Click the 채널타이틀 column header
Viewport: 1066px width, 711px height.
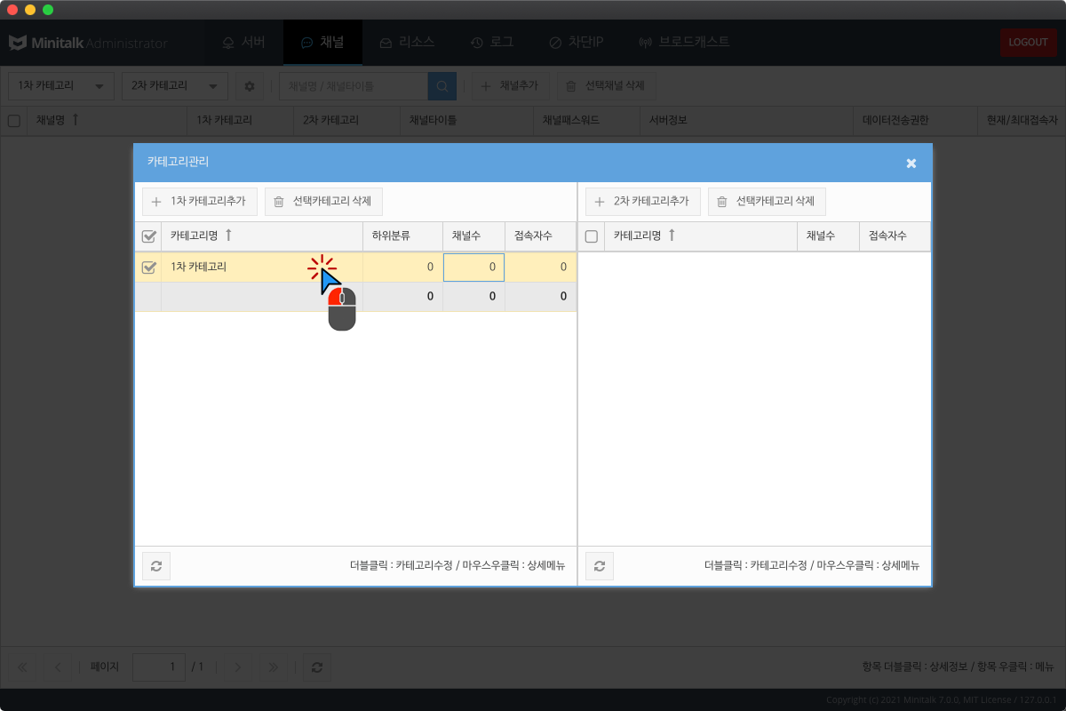coord(466,120)
